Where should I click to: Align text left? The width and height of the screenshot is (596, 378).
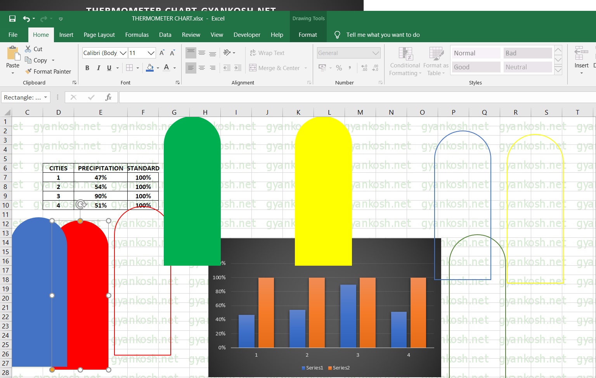point(191,68)
